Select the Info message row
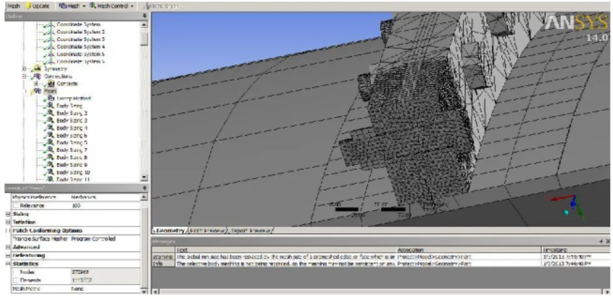Viewport: 613px width, 299px height. [x=381, y=263]
